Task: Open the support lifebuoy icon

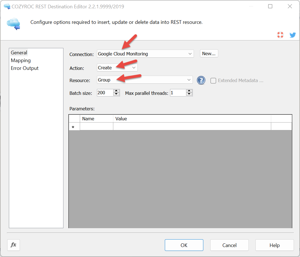Action: tap(280, 35)
